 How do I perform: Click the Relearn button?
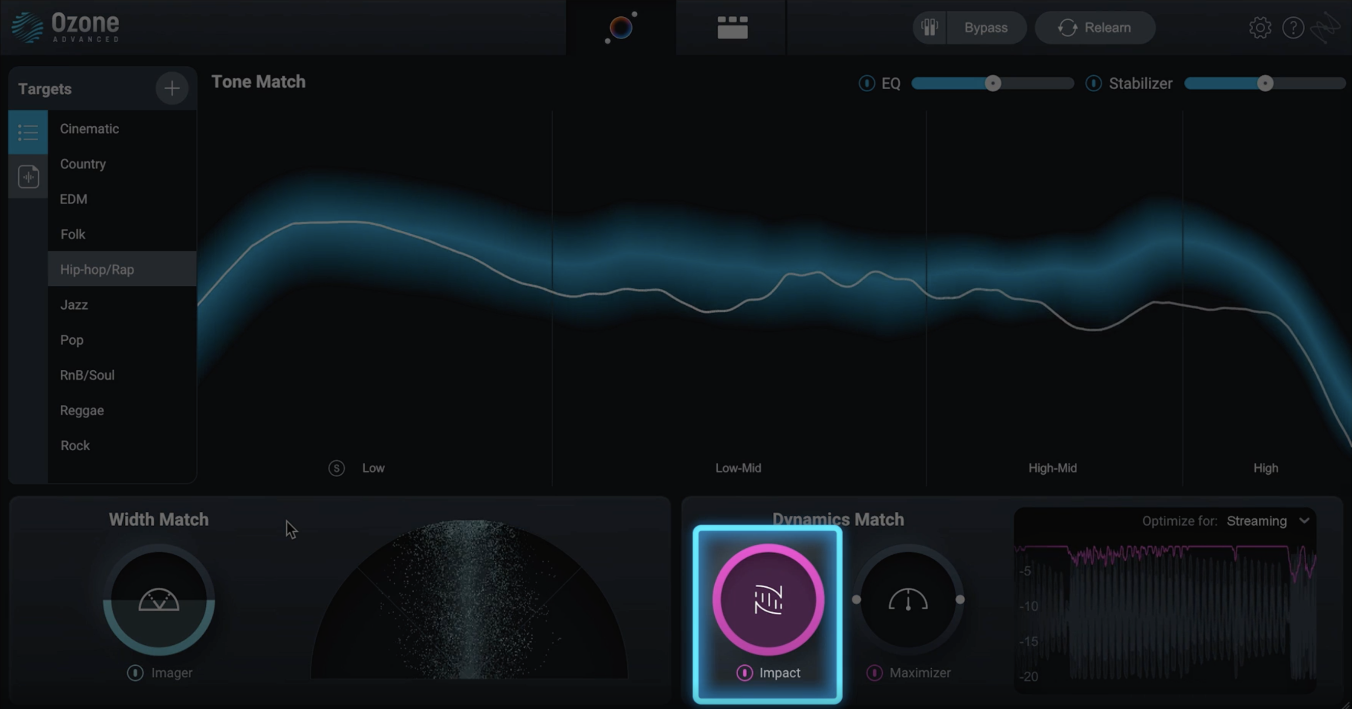pyautogui.click(x=1095, y=28)
